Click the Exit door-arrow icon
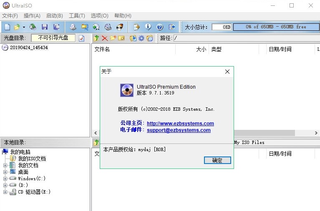Image resolution: width=320 pixels, height=211 pixels. [x=171, y=27]
